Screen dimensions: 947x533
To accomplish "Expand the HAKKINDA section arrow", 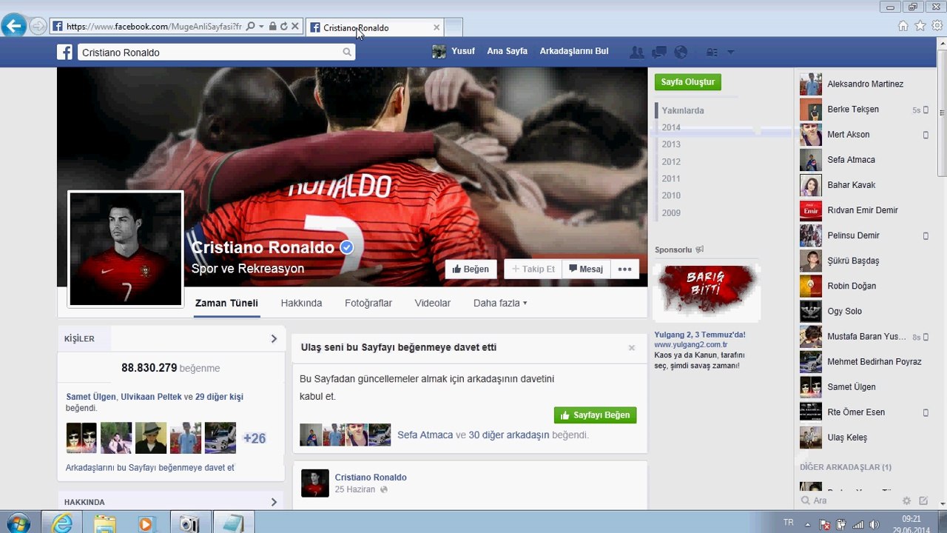I will [x=274, y=502].
